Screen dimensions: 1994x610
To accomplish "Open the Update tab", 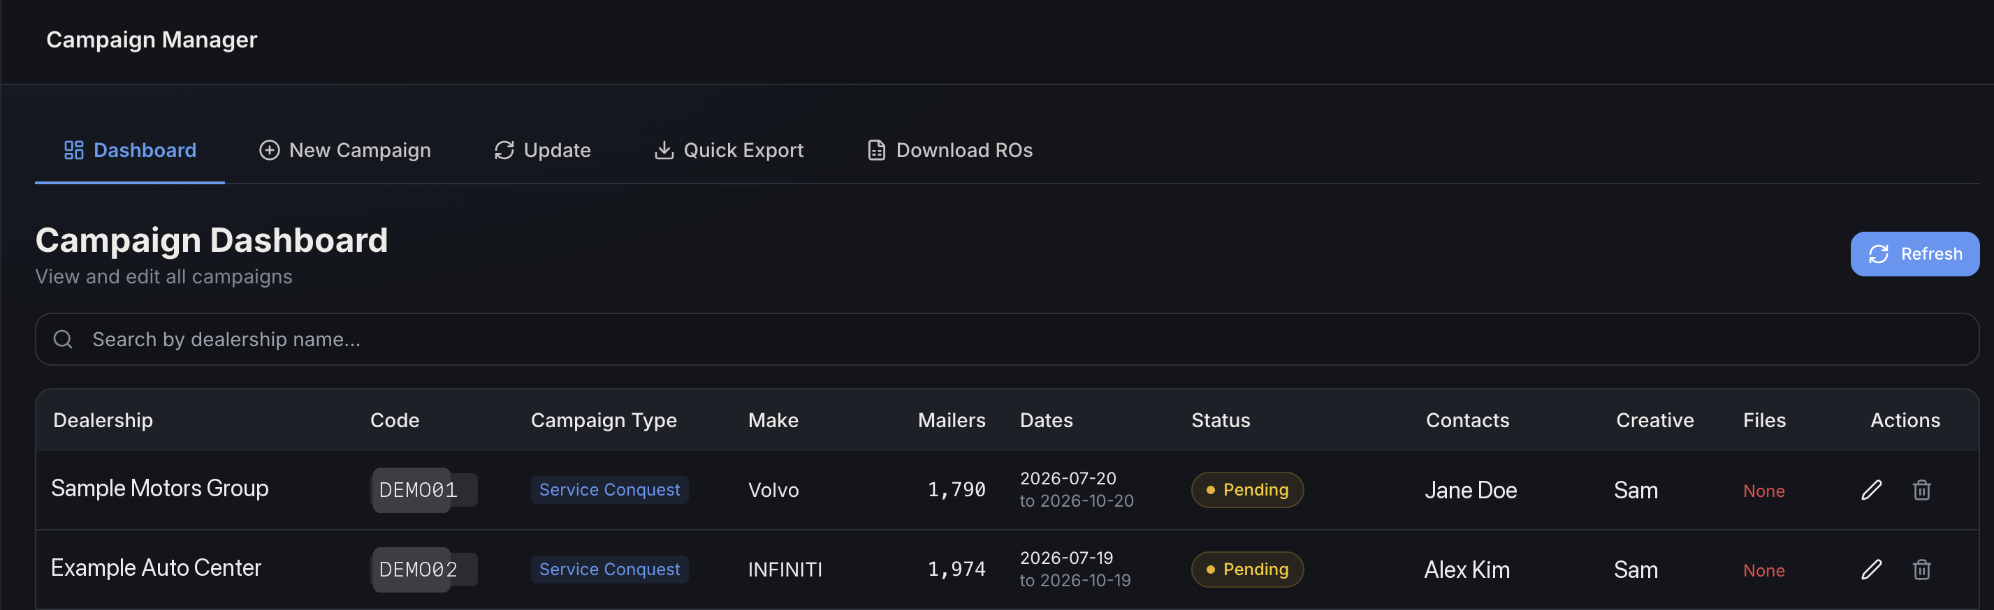I will click(x=542, y=150).
